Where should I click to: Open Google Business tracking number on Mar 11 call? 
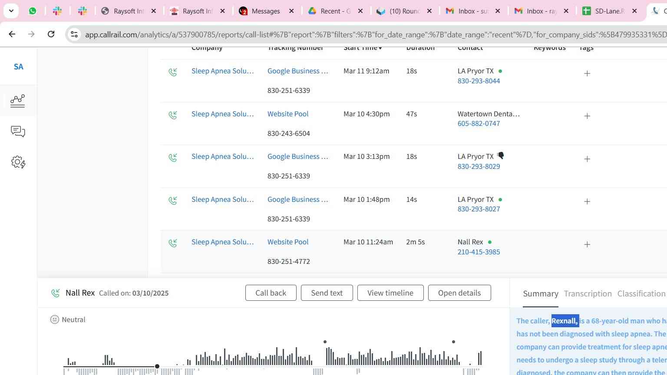pyautogui.click(x=297, y=71)
